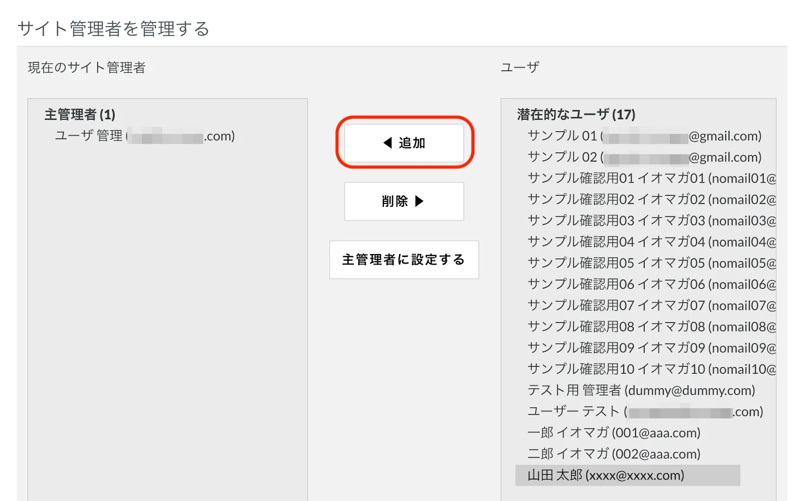Select ユーザ 管理 in current admins list
The width and height of the screenshot is (804, 501).
145,136
